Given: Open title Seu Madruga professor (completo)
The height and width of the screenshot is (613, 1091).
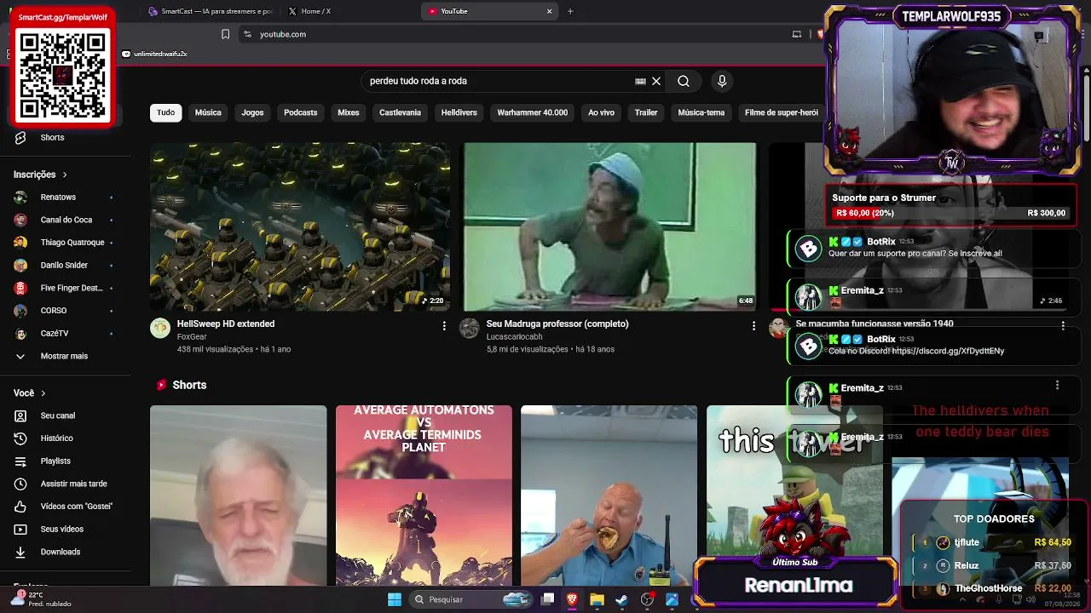Looking at the screenshot, I should click(557, 324).
